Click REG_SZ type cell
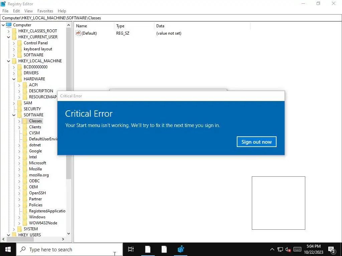 [x=123, y=33]
